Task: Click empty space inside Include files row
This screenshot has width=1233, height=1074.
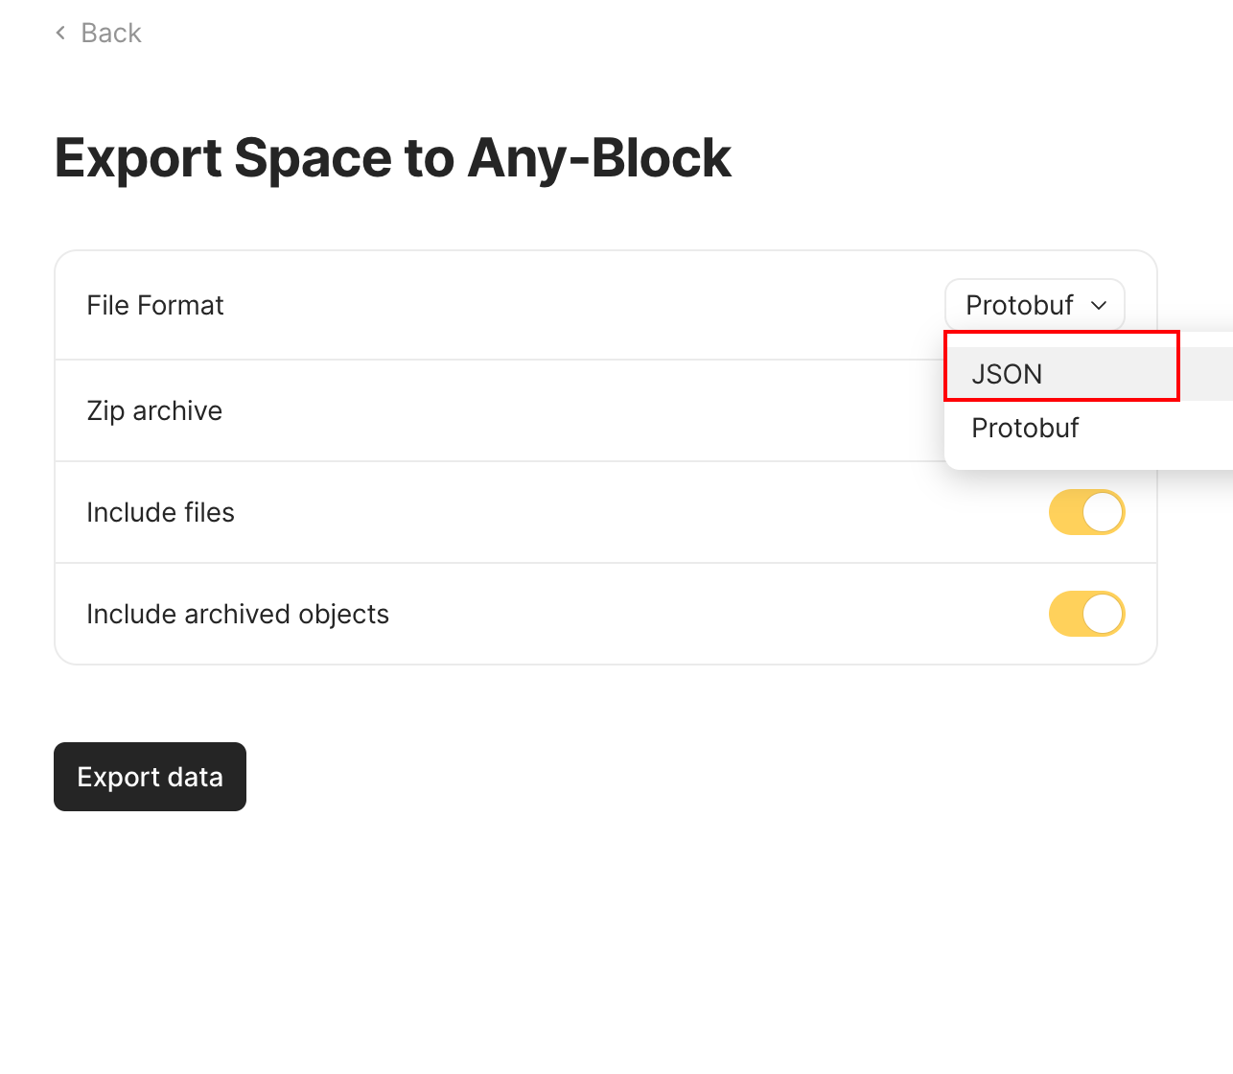Action: pyautogui.click(x=623, y=512)
